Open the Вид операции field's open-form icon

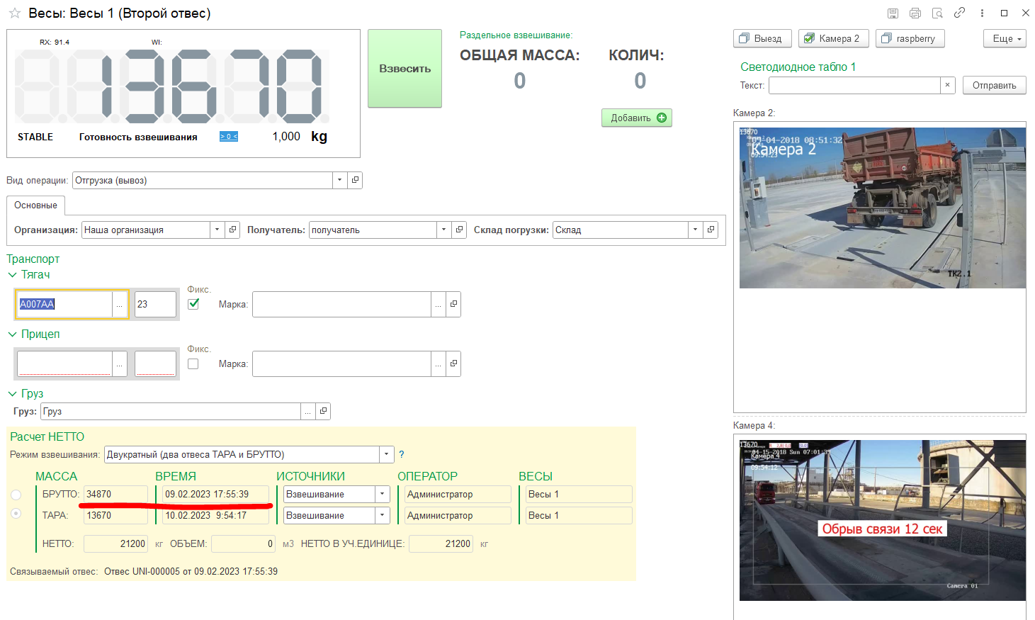356,180
